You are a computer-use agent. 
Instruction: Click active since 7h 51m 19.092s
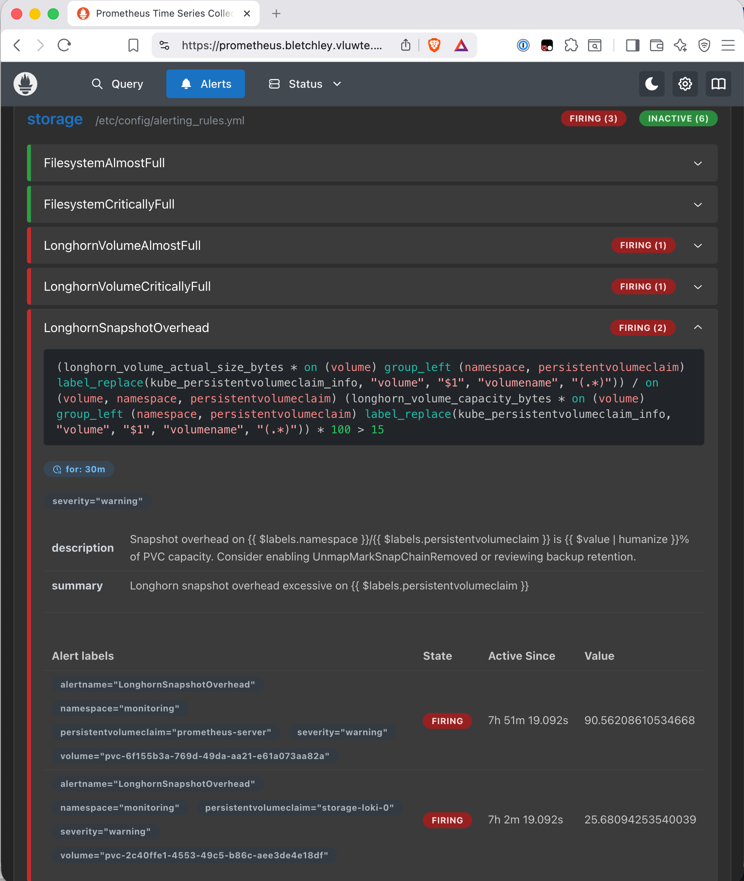[x=528, y=720]
